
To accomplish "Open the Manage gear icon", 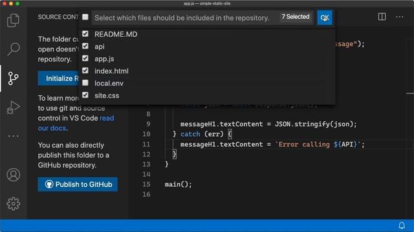I will pos(13,204).
